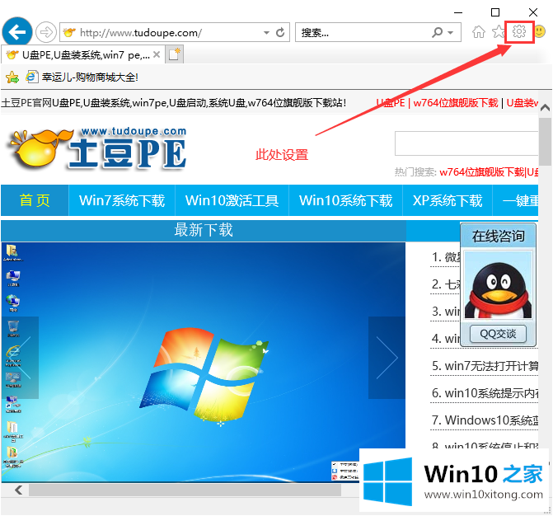Image resolution: width=553 pixels, height=516 pixels.
Task: Minimize the browser window
Action: coord(458,12)
